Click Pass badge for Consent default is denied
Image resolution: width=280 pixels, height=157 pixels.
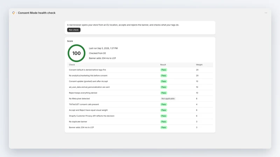click(x=163, y=70)
